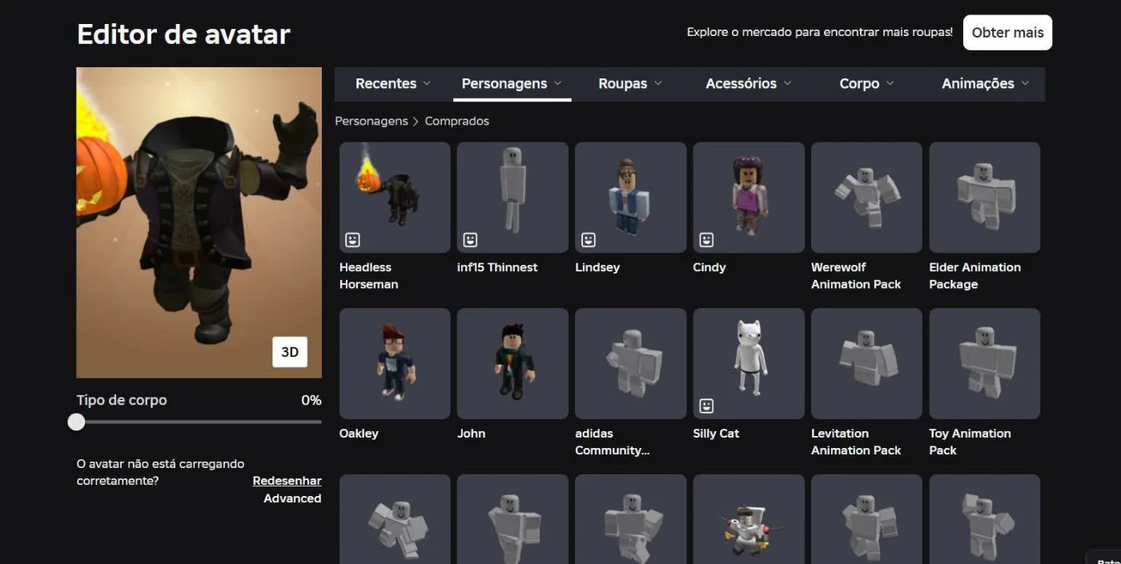Image resolution: width=1121 pixels, height=564 pixels.
Task: Expand the Roupas dropdown menu
Action: (630, 83)
